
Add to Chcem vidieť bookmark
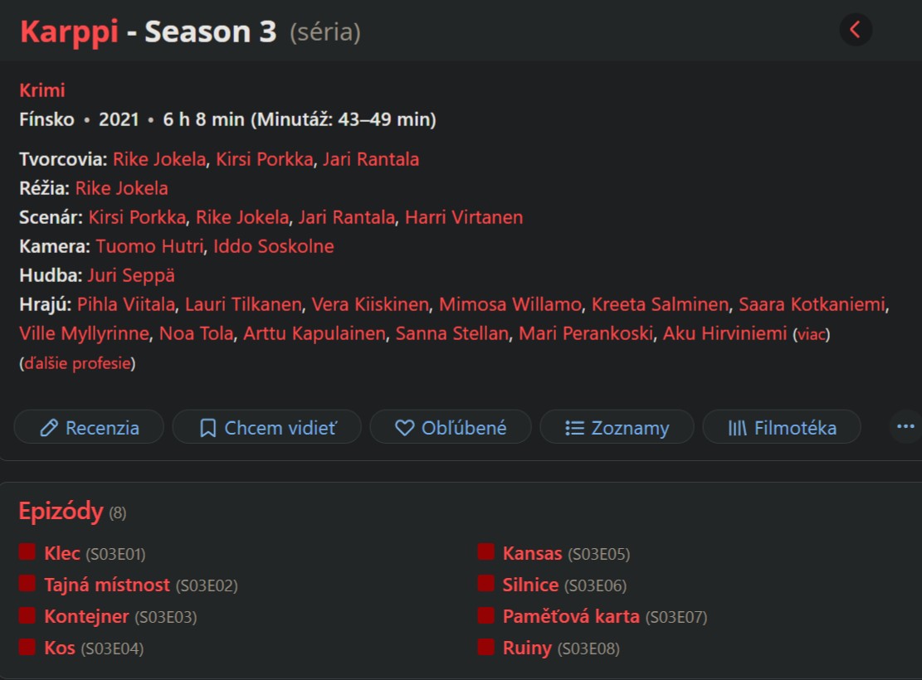[267, 427]
